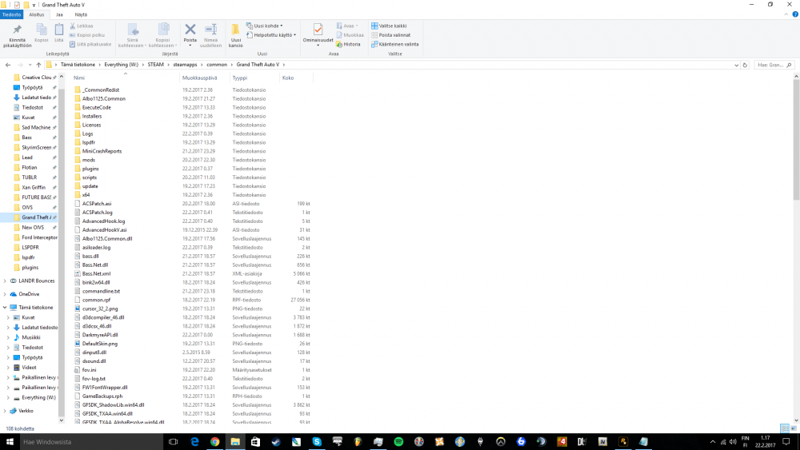Click Leikkaa scissors command

pyautogui.click(x=82, y=26)
